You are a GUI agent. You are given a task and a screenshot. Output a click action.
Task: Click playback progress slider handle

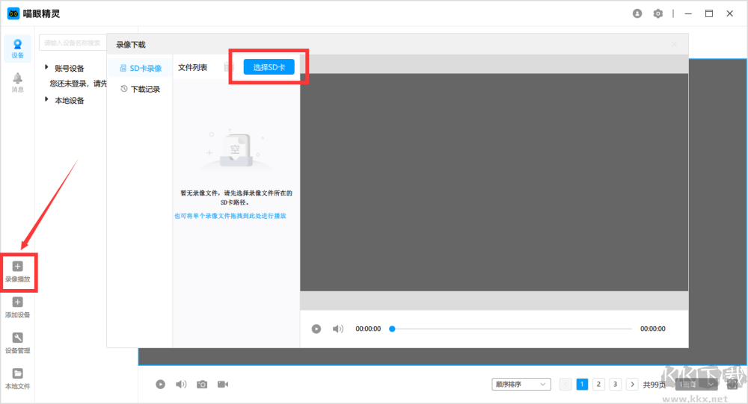392,329
